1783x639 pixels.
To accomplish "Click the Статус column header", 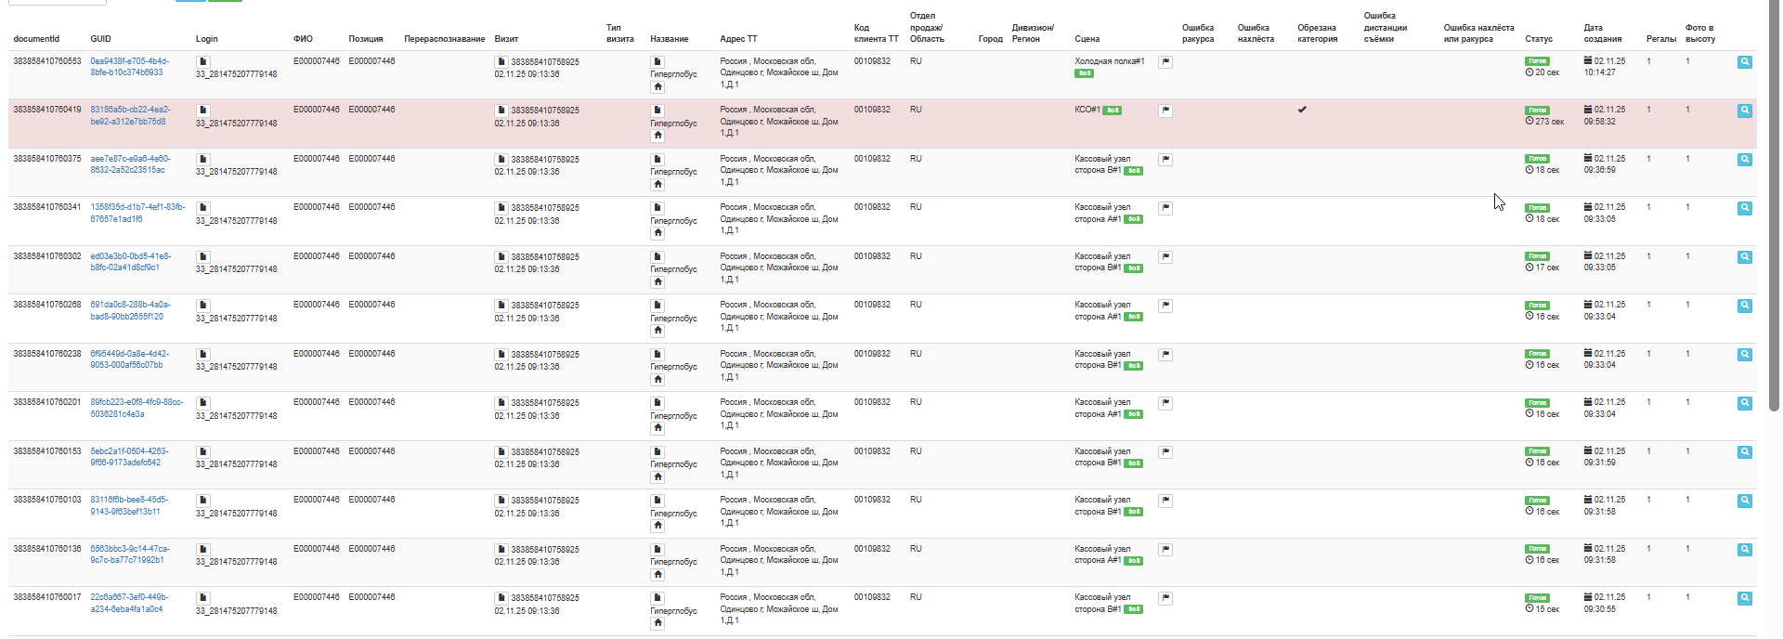I will 1538,39.
